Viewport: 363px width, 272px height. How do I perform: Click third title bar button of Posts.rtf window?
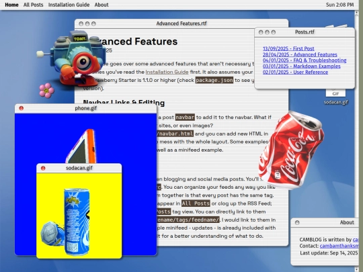tap(274, 32)
